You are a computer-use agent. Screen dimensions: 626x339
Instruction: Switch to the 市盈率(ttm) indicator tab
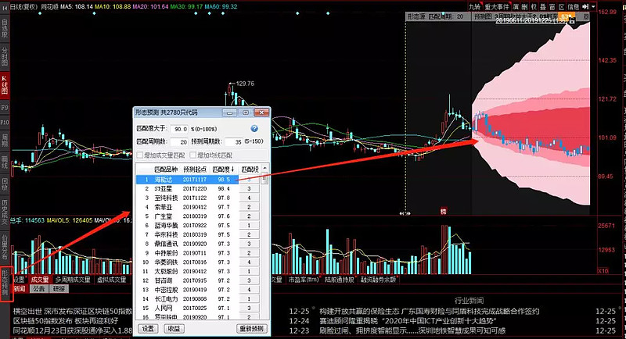pyautogui.click(x=304, y=280)
